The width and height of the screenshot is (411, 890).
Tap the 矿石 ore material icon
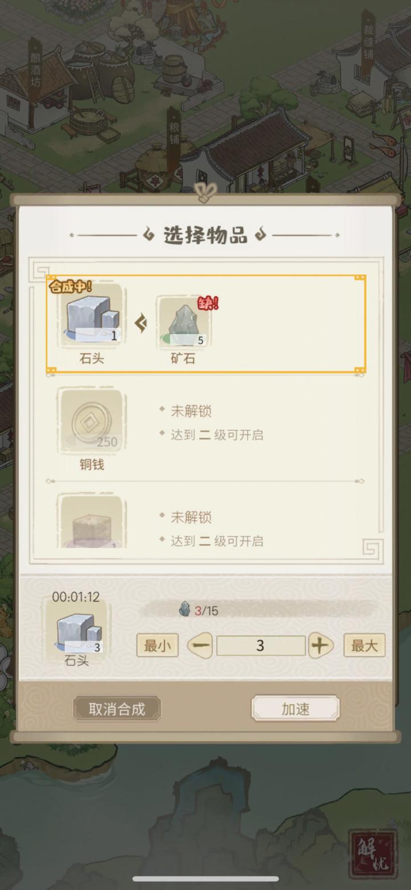point(183,322)
